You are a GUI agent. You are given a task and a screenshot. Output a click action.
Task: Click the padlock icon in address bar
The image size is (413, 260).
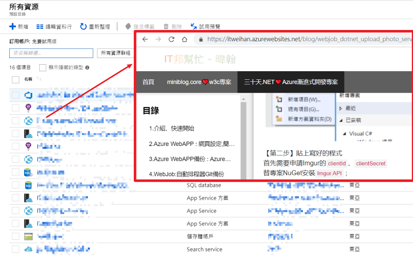201,40
